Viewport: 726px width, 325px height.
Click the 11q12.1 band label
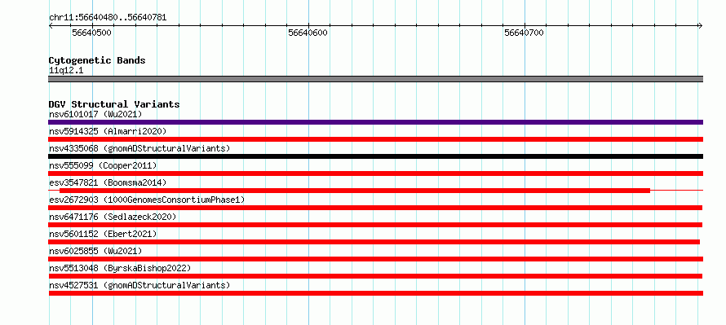pos(66,71)
